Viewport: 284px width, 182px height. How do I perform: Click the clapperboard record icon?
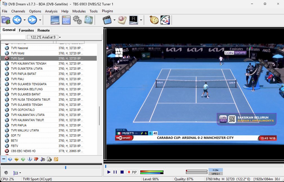(107, 20)
